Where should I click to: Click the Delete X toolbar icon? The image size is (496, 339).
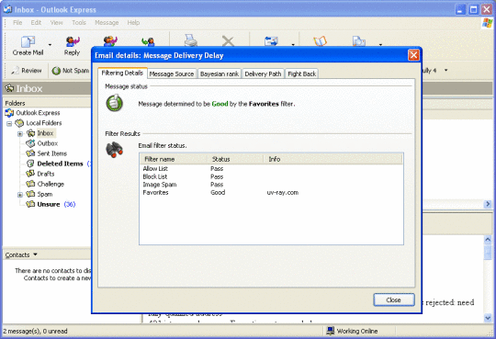click(x=228, y=41)
